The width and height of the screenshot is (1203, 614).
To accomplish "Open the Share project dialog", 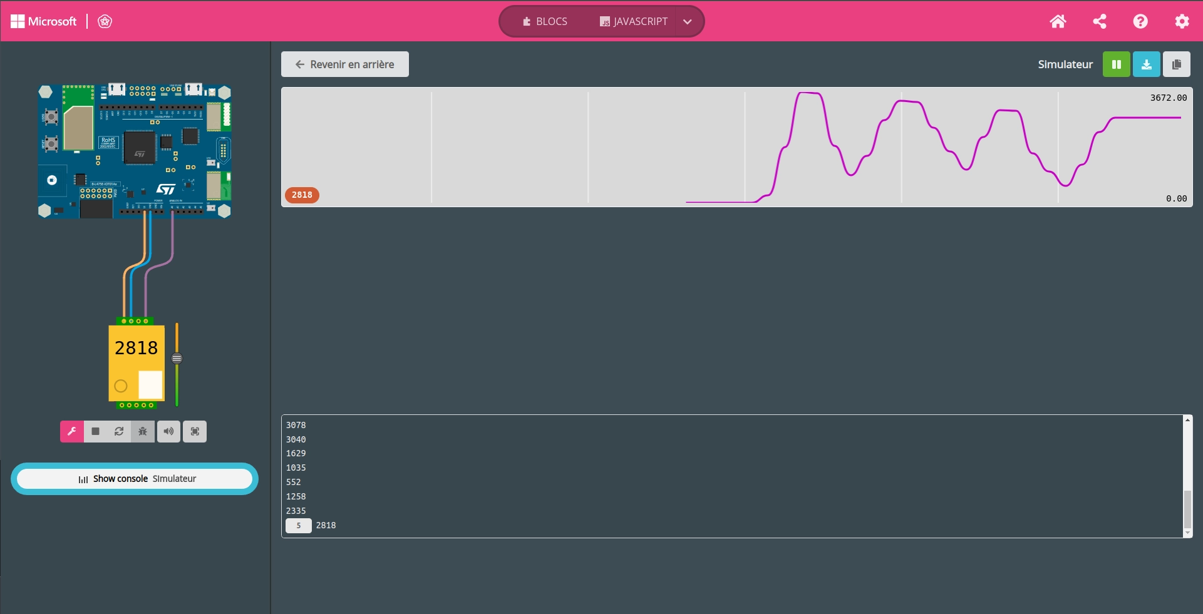I will pyautogui.click(x=1099, y=21).
